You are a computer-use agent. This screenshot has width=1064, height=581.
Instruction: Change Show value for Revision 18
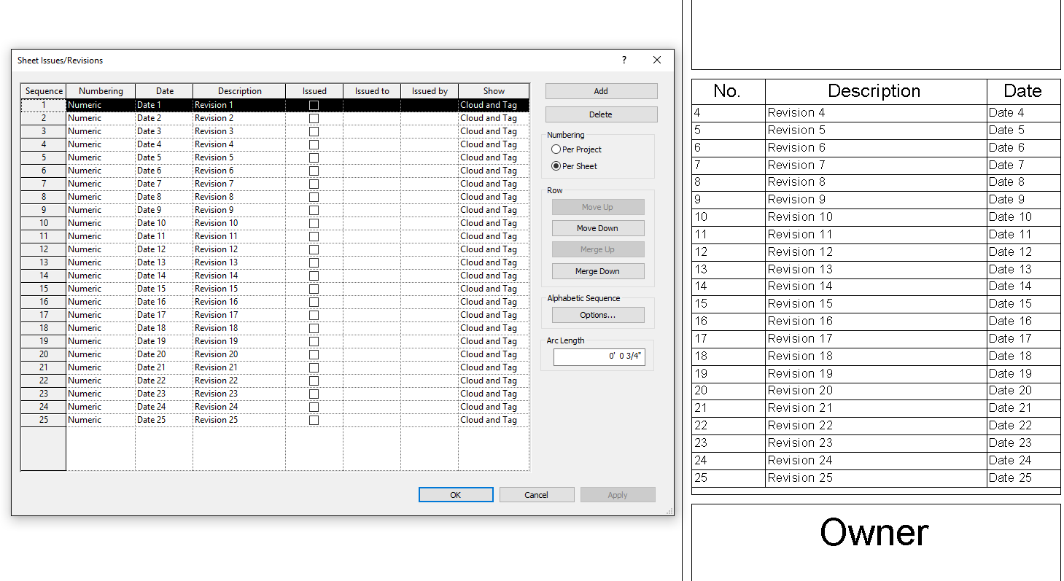(x=494, y=328)
